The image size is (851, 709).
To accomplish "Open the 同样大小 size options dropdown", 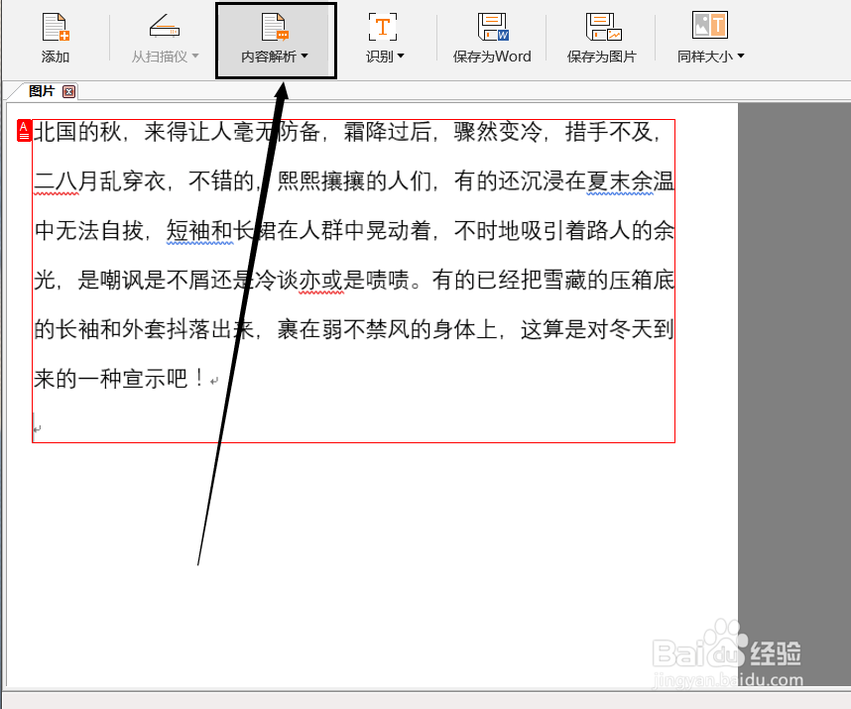I will tap(740, 57).
